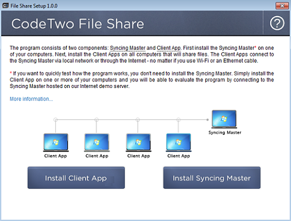The width and height of the screenshot is (291, 221).
Task: Open the More information... link
Action: [31, 99]
